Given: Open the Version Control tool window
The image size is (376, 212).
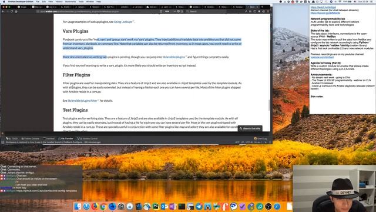Looking at the screenshot, I should pyautogui.click(x=88, y=138).
